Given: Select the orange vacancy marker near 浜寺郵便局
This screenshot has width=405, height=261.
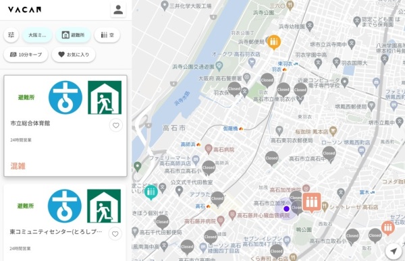Looking at the screenshot, I should 274,42.
